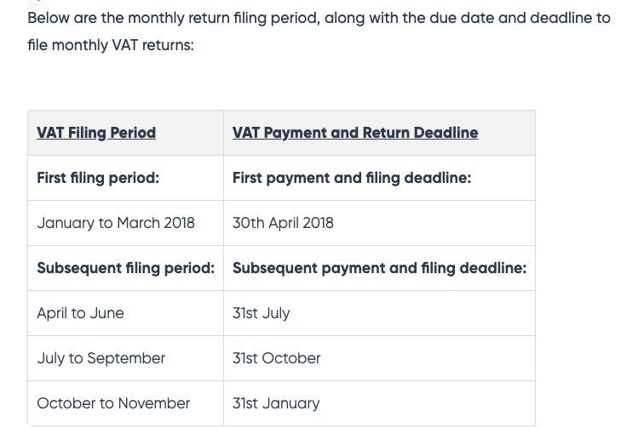Click the 'January to March 2018' cell
The height and width of the screenshot is (428, 638).
click(x=116, y=223)
